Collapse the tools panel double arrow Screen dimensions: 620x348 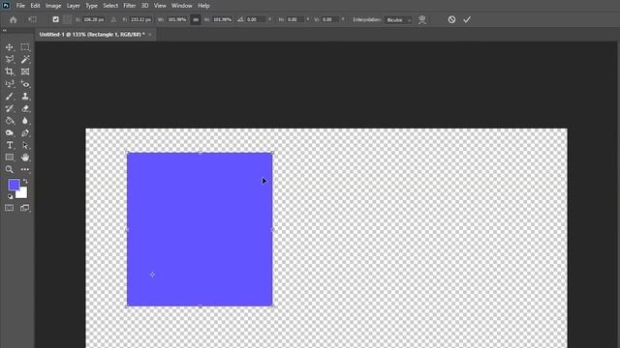point(4,30)
